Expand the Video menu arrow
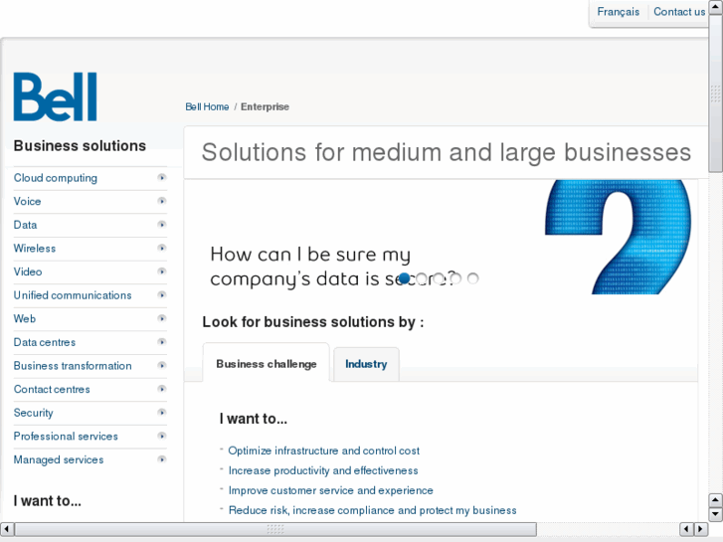 [x=162, y=271]
